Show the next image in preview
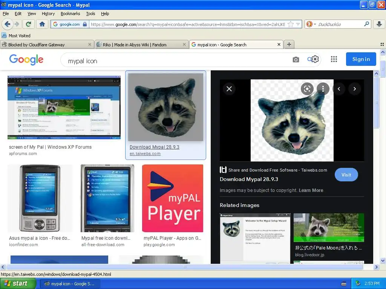Viewport: 386px width, 289px height. (x=354, y=89)
